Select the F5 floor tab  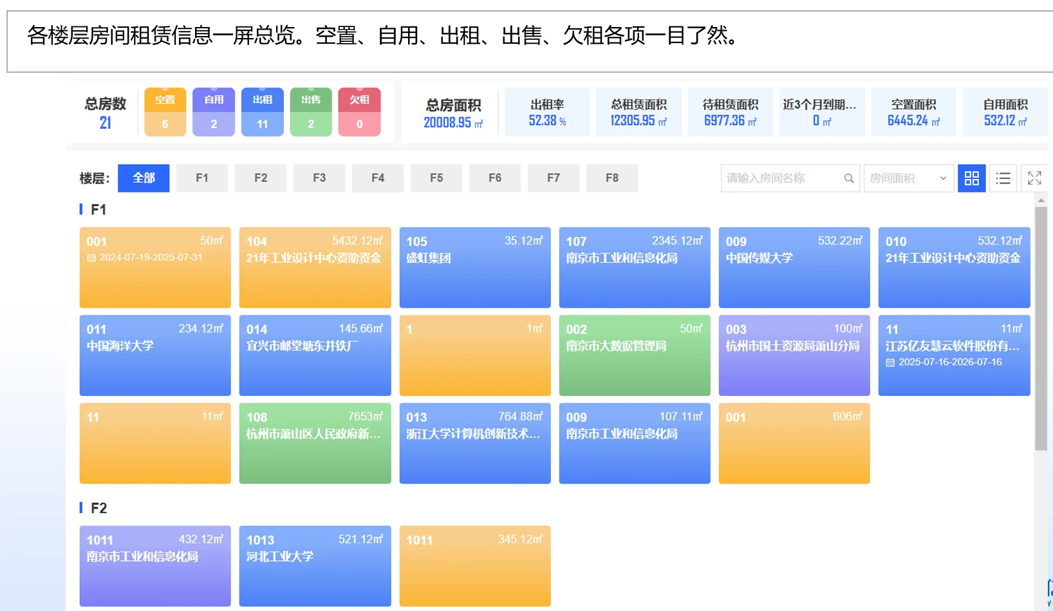coord(436,178)
